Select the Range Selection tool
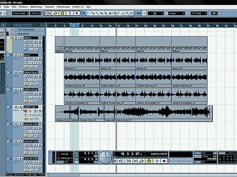Screen dimensions: 237x177 pyautogui.click(x=89, y=13)
